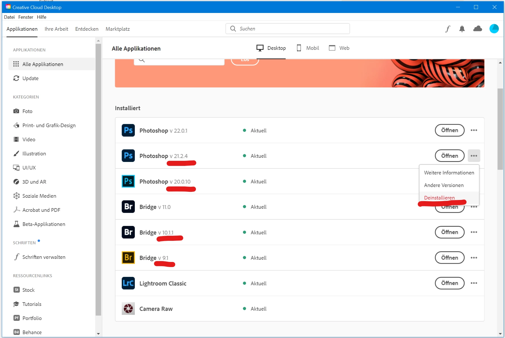Click Bridge v 9.1 app icon

point(128,257)
